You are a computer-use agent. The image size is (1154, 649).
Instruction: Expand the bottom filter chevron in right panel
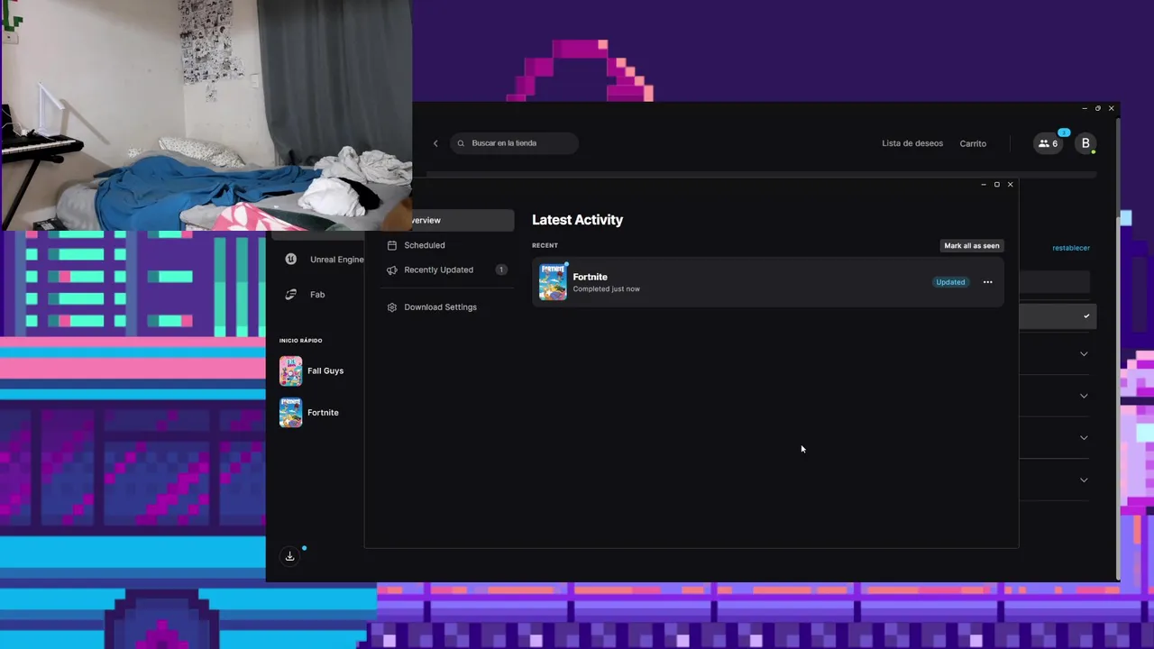click(1084, 480)
